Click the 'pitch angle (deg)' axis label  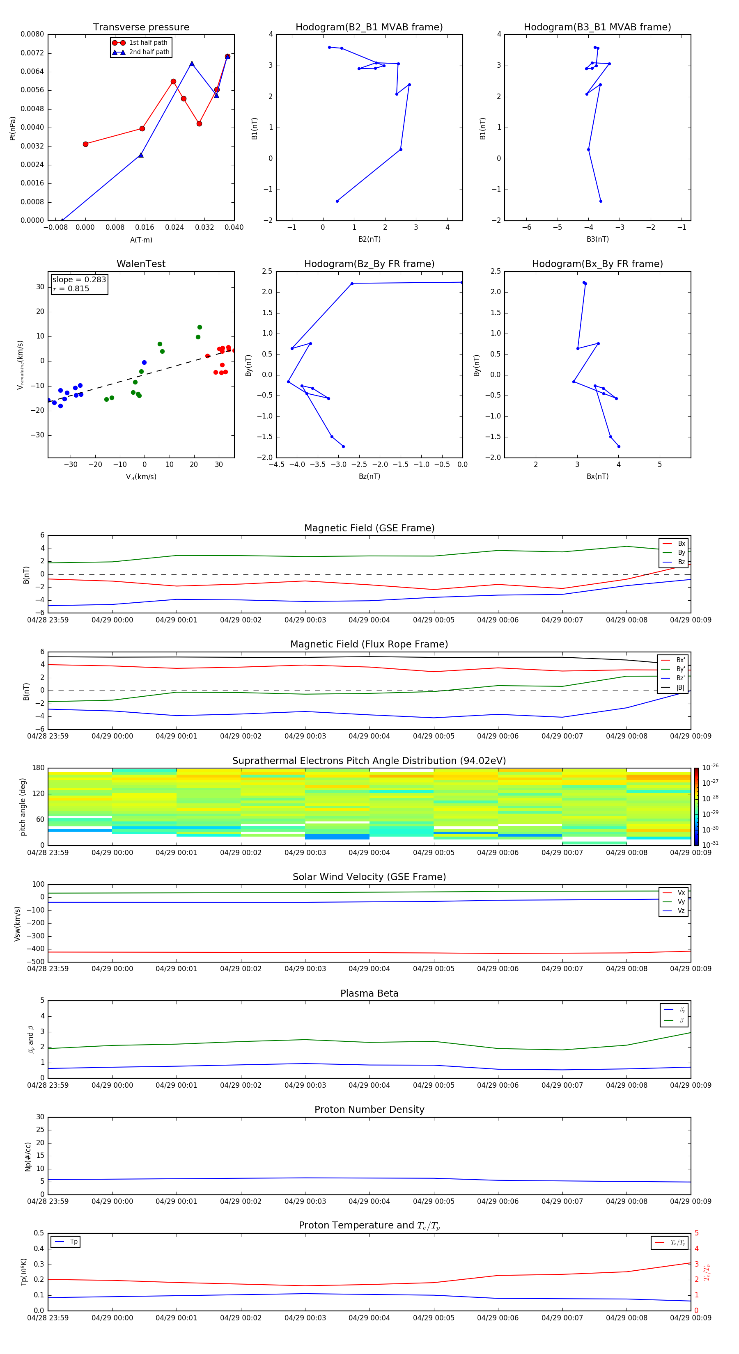23,807
